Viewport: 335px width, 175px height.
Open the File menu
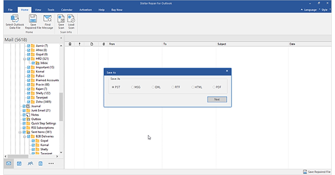[x=10, y=10]
